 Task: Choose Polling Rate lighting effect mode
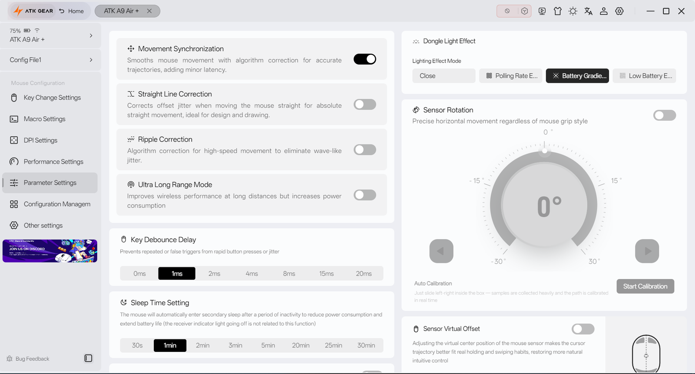click(511, 76)
